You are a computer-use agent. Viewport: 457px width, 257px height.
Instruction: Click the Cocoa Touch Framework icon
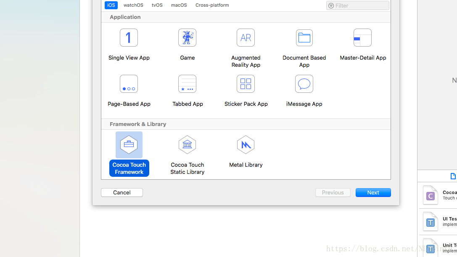coord(129,144)
